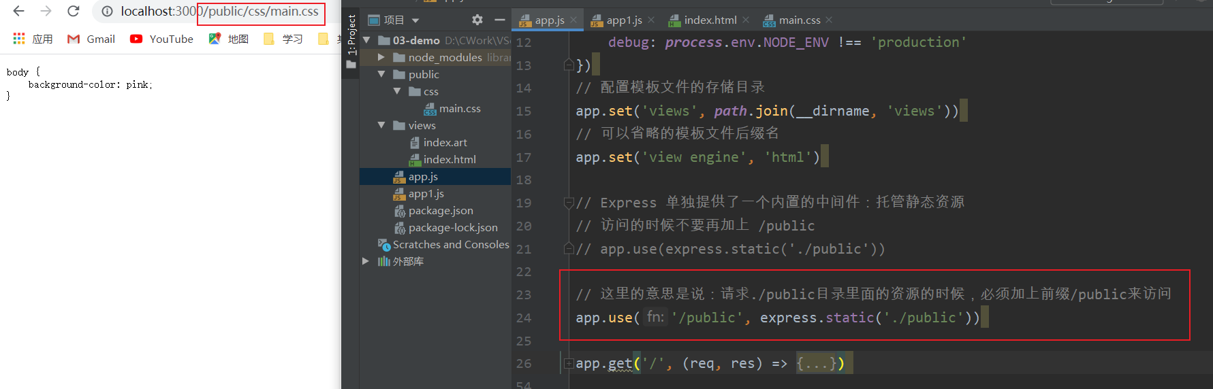The width and height of the screenshot is (1213, 389).
Task: Close the main.css tab
Action: (829, 20)
